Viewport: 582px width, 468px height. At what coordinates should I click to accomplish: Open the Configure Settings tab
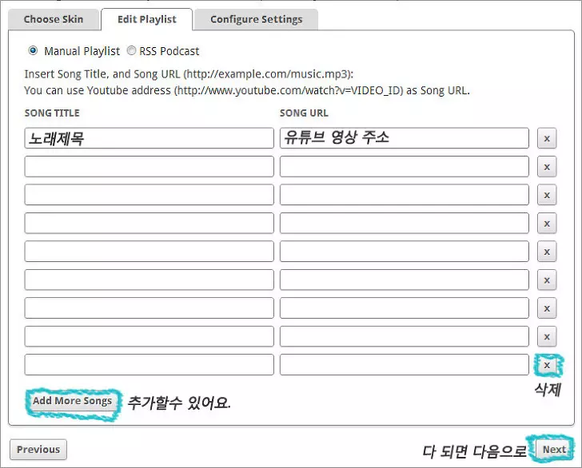point(256,19)
